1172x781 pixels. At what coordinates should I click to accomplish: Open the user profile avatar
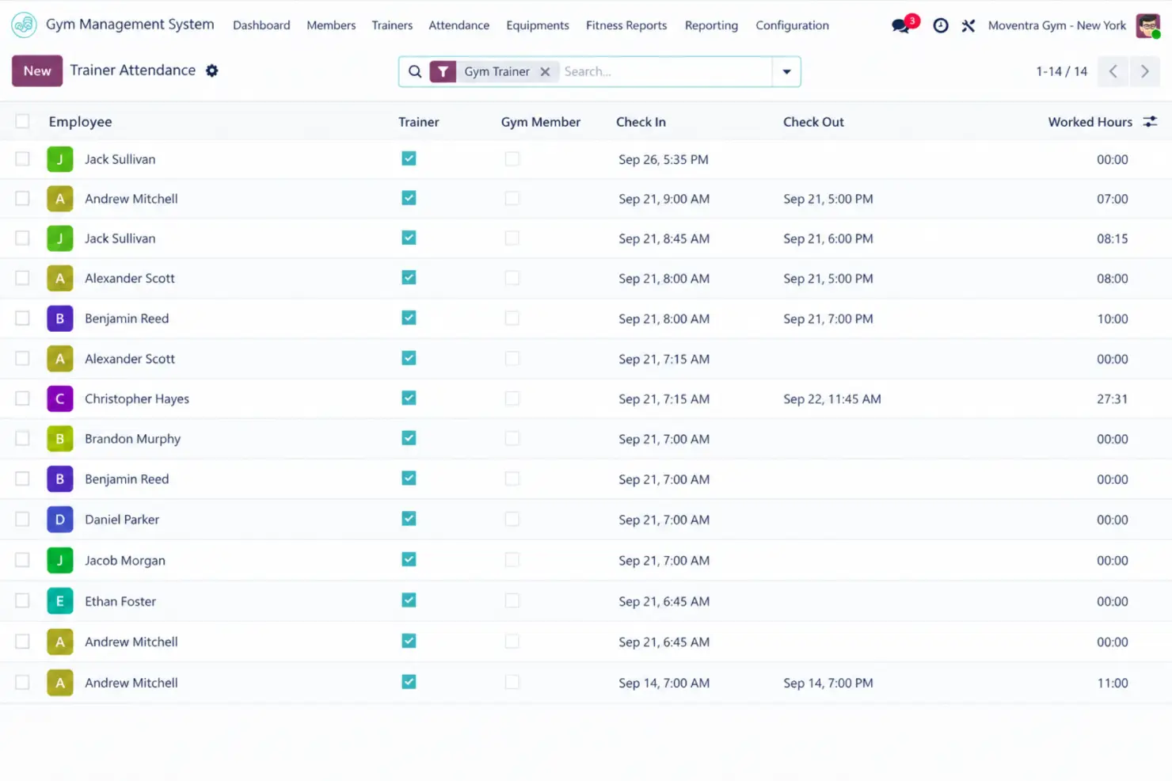click(x=1147, y=25)
